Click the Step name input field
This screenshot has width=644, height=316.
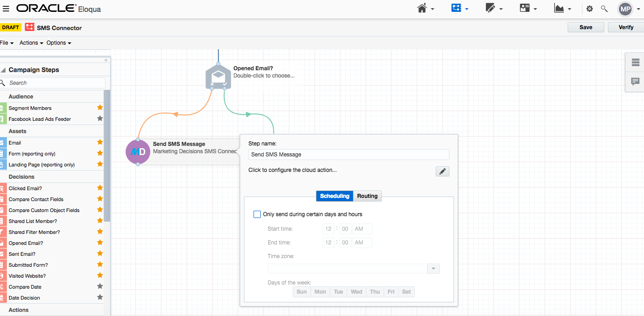(x=348, y=155)
